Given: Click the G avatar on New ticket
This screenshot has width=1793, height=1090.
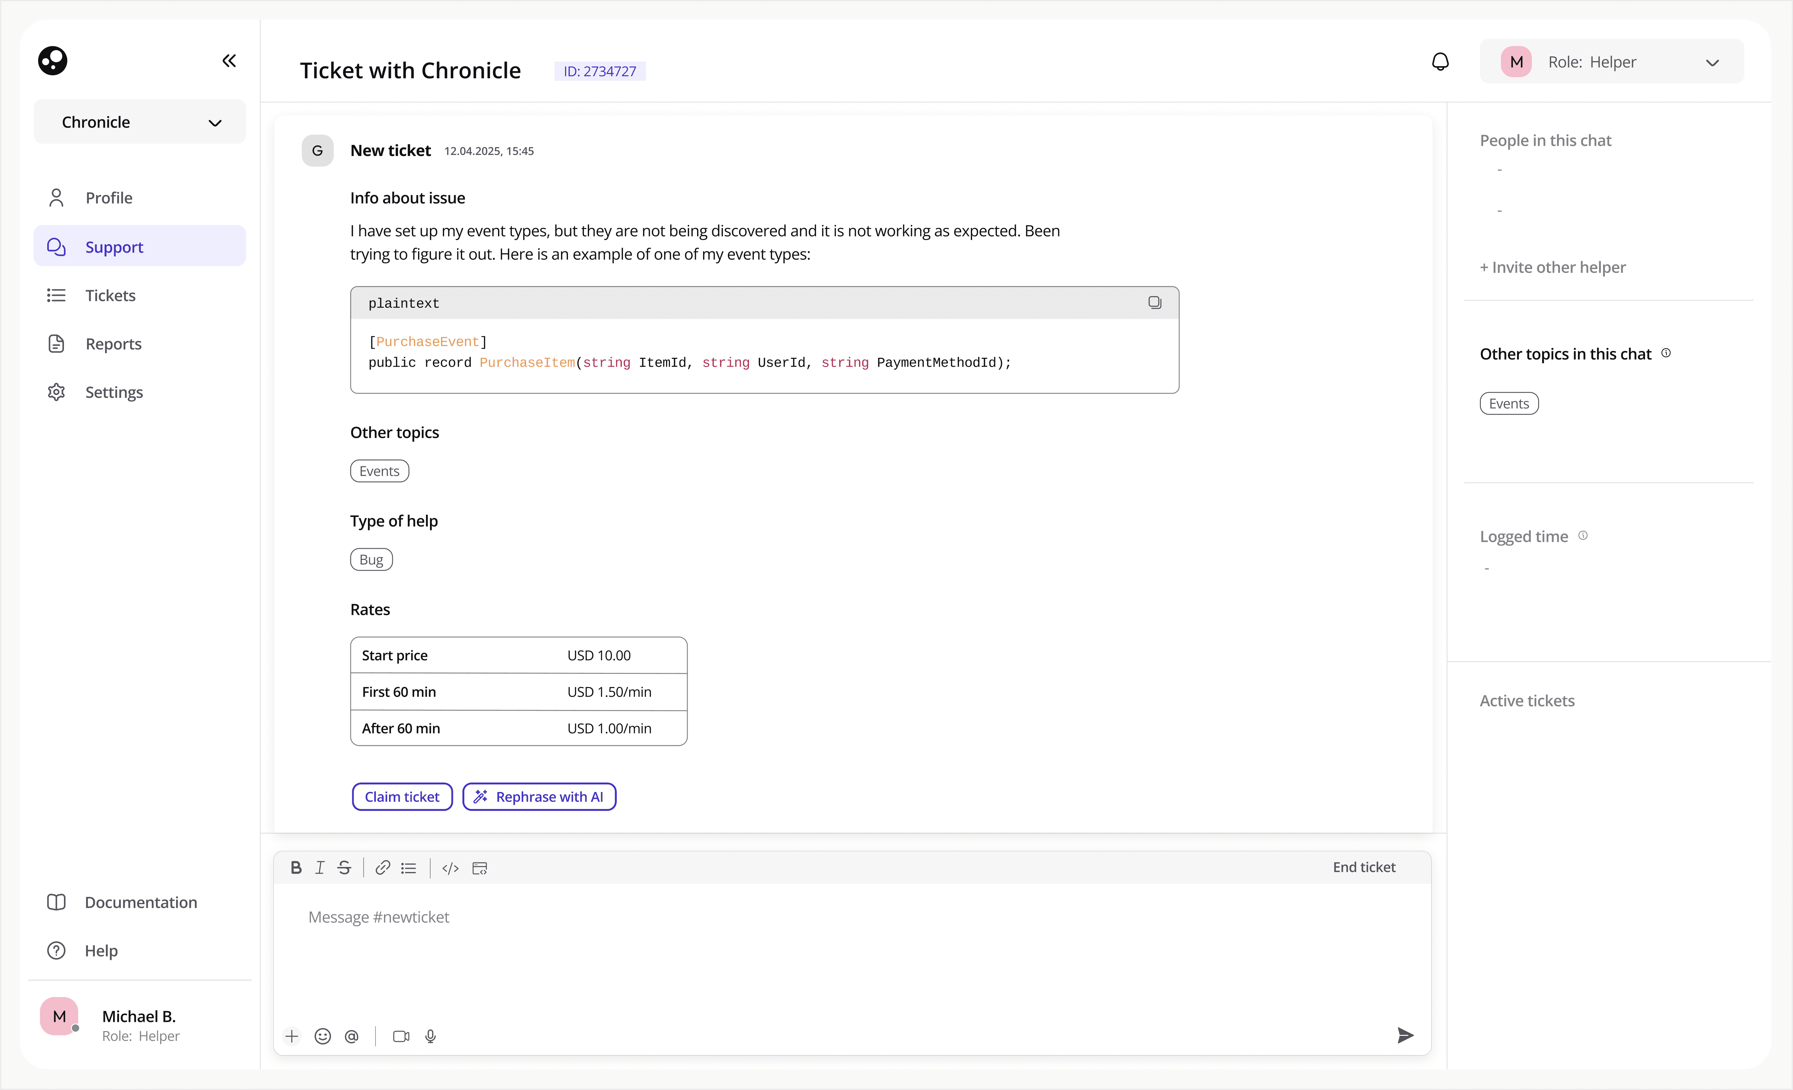Looking at the screenshot, I should (x=317, y=151).
